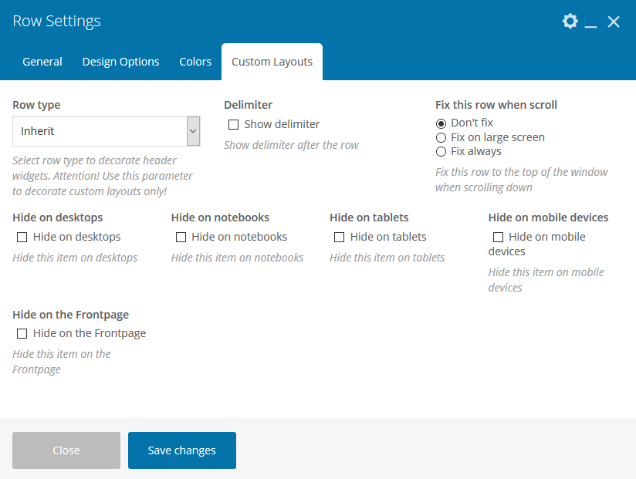Click Fix this row when scroll heading
Screen dimensions: 636x479
click(x=496, y=105)
